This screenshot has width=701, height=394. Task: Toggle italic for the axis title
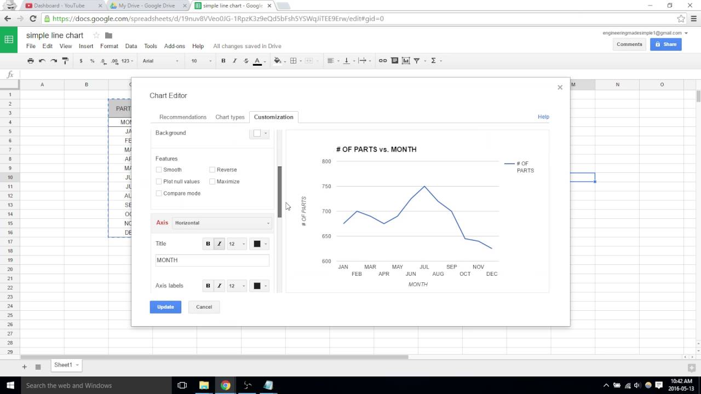coord(219,244)
